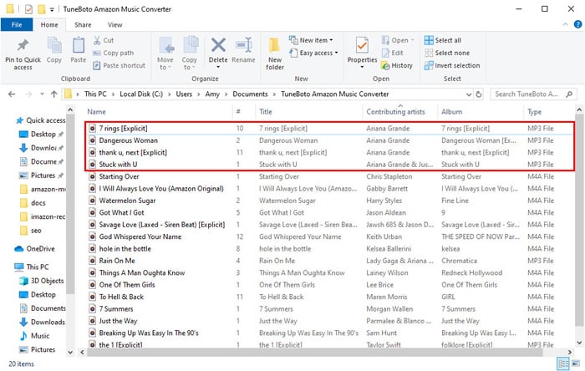Click the Delete red X icon
Screen dimensions: 585x371
click(218, 45)
